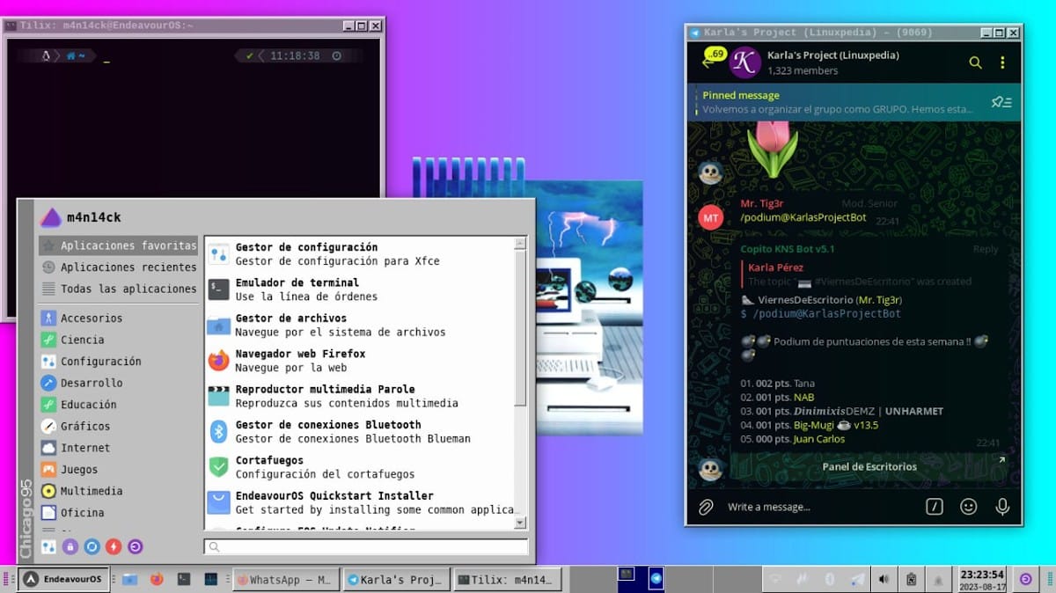Open the Configuración category

pos(118,361)
